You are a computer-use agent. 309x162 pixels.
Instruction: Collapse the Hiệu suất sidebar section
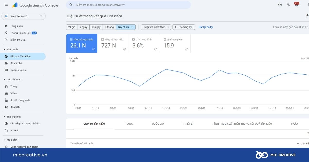click(4, 49)
